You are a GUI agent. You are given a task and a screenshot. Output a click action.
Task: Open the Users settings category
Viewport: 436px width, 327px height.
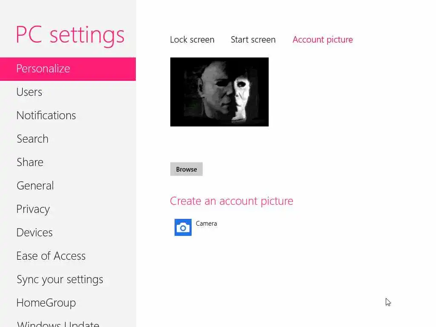(x=29, y=92)
